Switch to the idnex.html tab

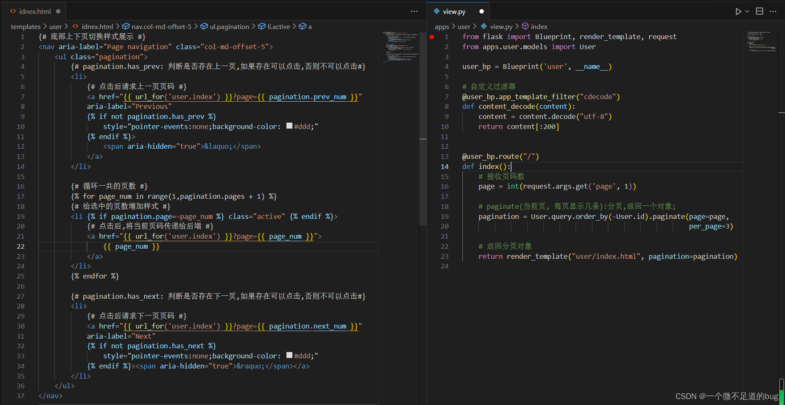tap(35, 11)
